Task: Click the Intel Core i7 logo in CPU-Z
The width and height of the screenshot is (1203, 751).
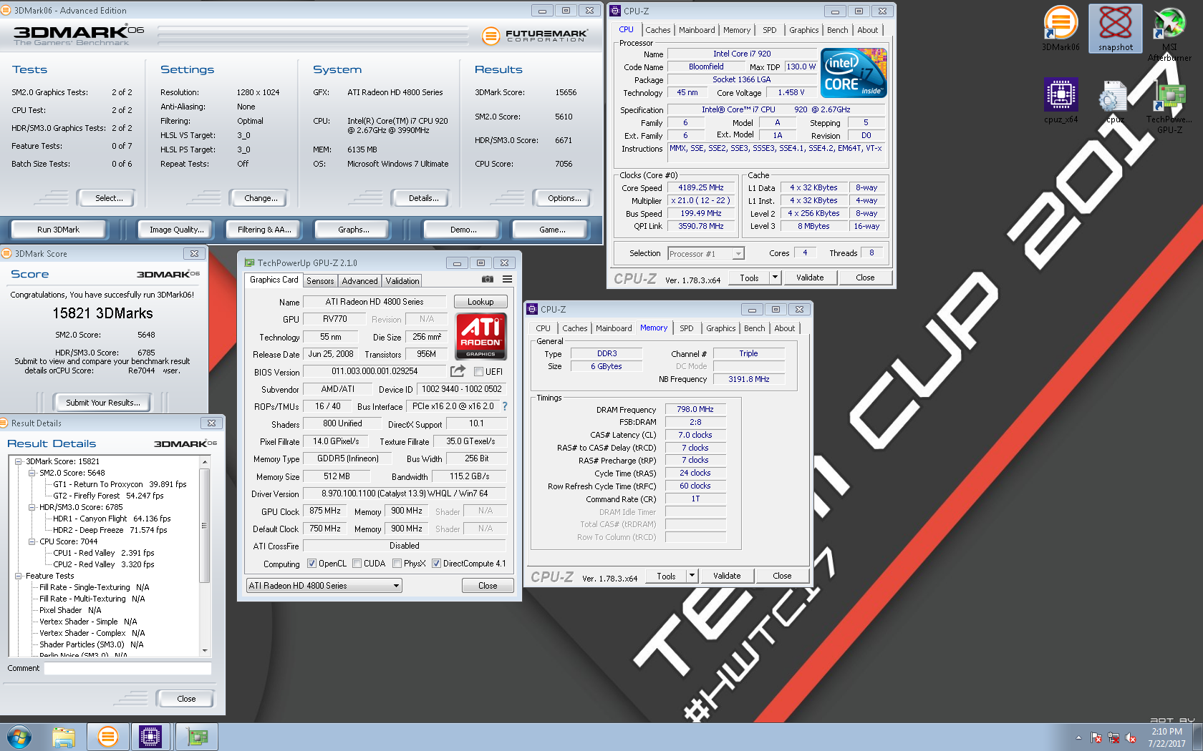Action: (854, 73)
